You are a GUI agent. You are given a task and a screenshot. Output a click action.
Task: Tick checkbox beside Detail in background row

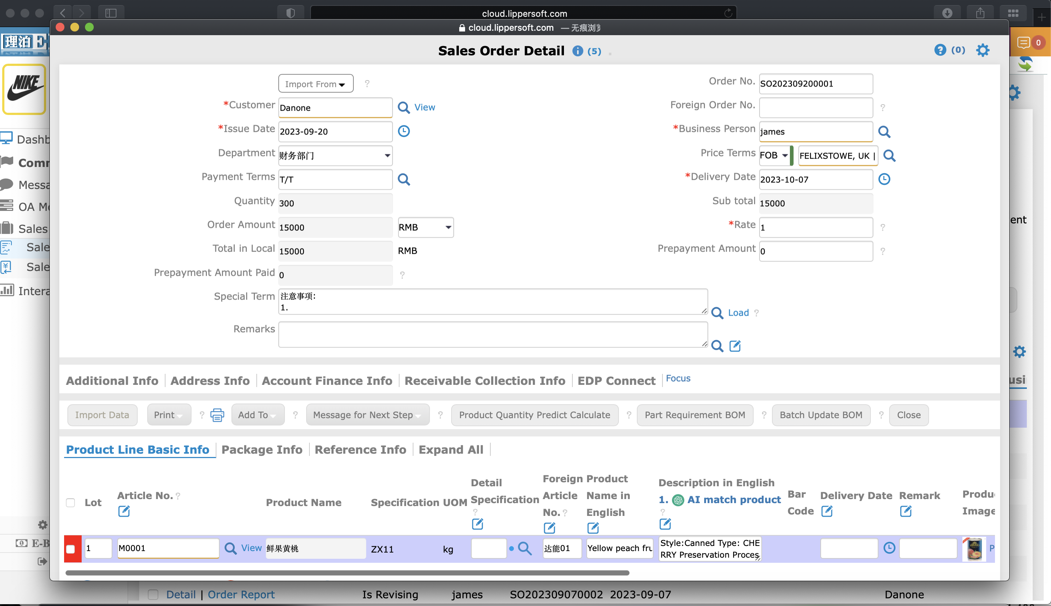153,594
